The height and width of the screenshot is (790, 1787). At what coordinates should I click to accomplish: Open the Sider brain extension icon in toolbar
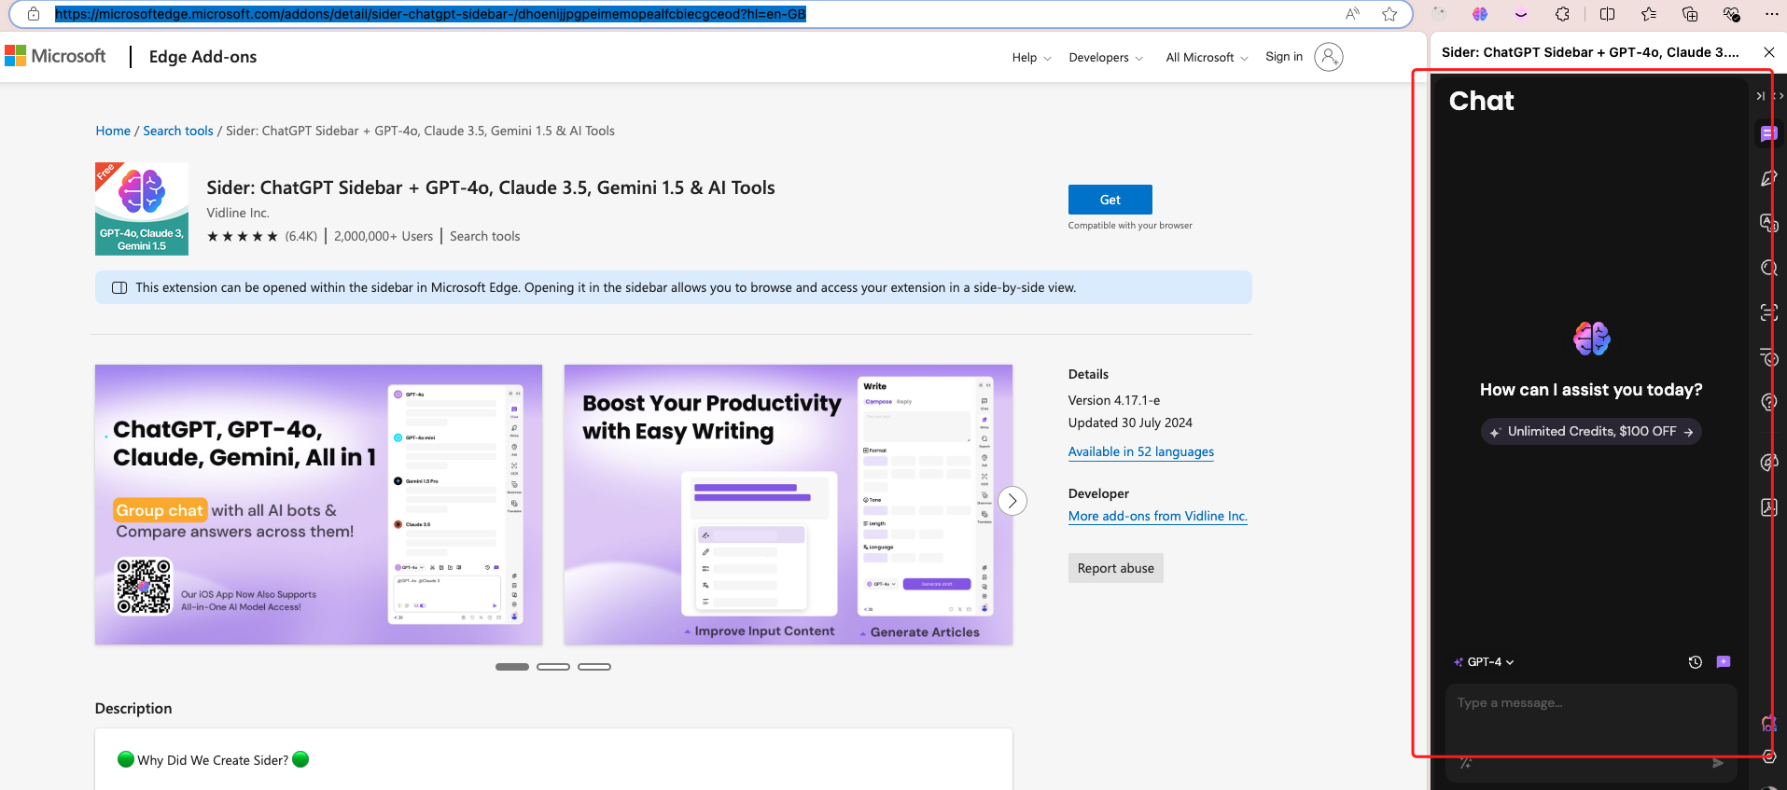click(x=1480, y=14)
